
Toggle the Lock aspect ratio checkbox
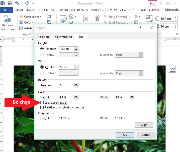tap(42, 103)
